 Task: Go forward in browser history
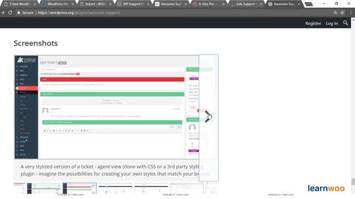click(x=3, y=13)
